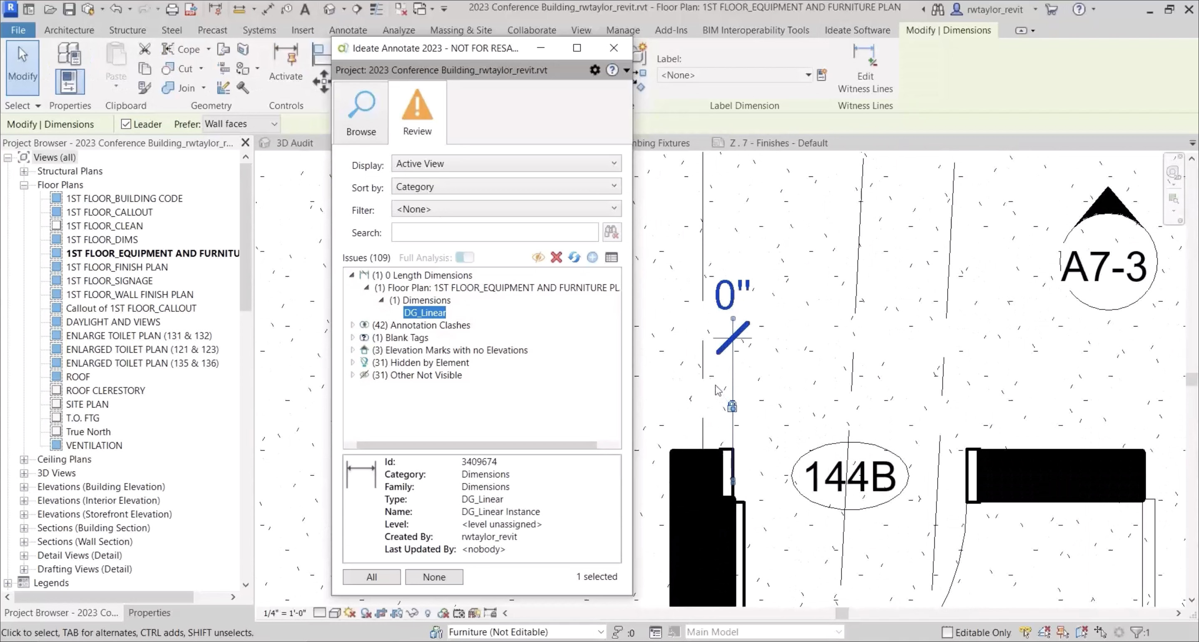Click the Project Browser horizontal scrollbar
1199x642 pixels.
(104, 596)
